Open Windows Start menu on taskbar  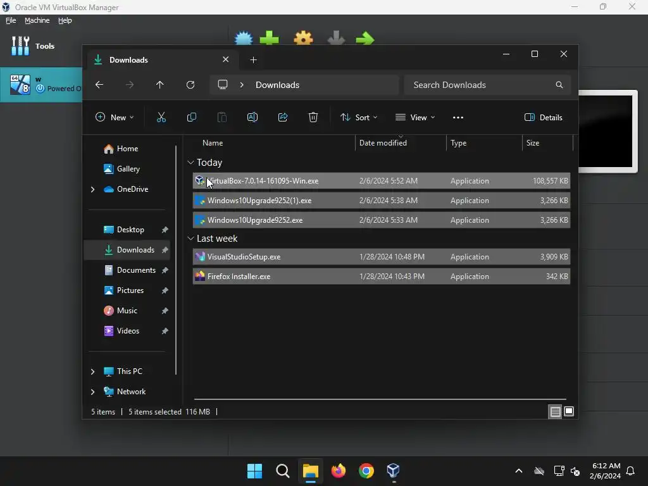pyautogui.click(x=254, y=471)
